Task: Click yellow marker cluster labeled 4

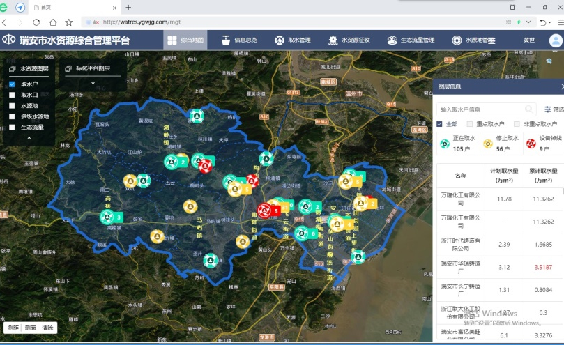Action: [342, 225]
